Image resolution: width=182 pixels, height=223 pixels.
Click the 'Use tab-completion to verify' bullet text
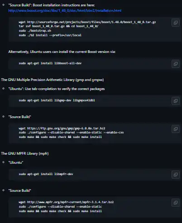click(x=57, y=89)
